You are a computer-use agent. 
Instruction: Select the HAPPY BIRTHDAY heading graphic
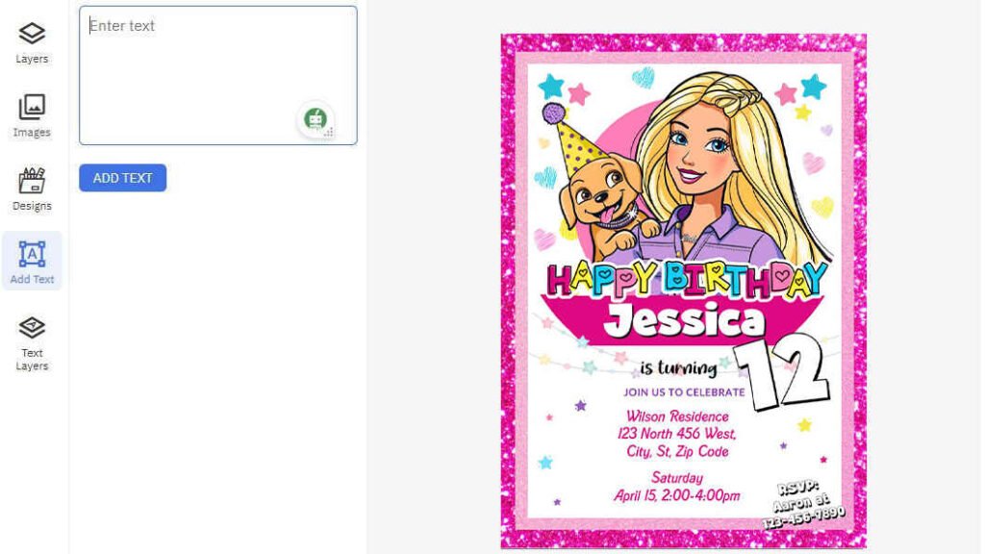(686, 279)
